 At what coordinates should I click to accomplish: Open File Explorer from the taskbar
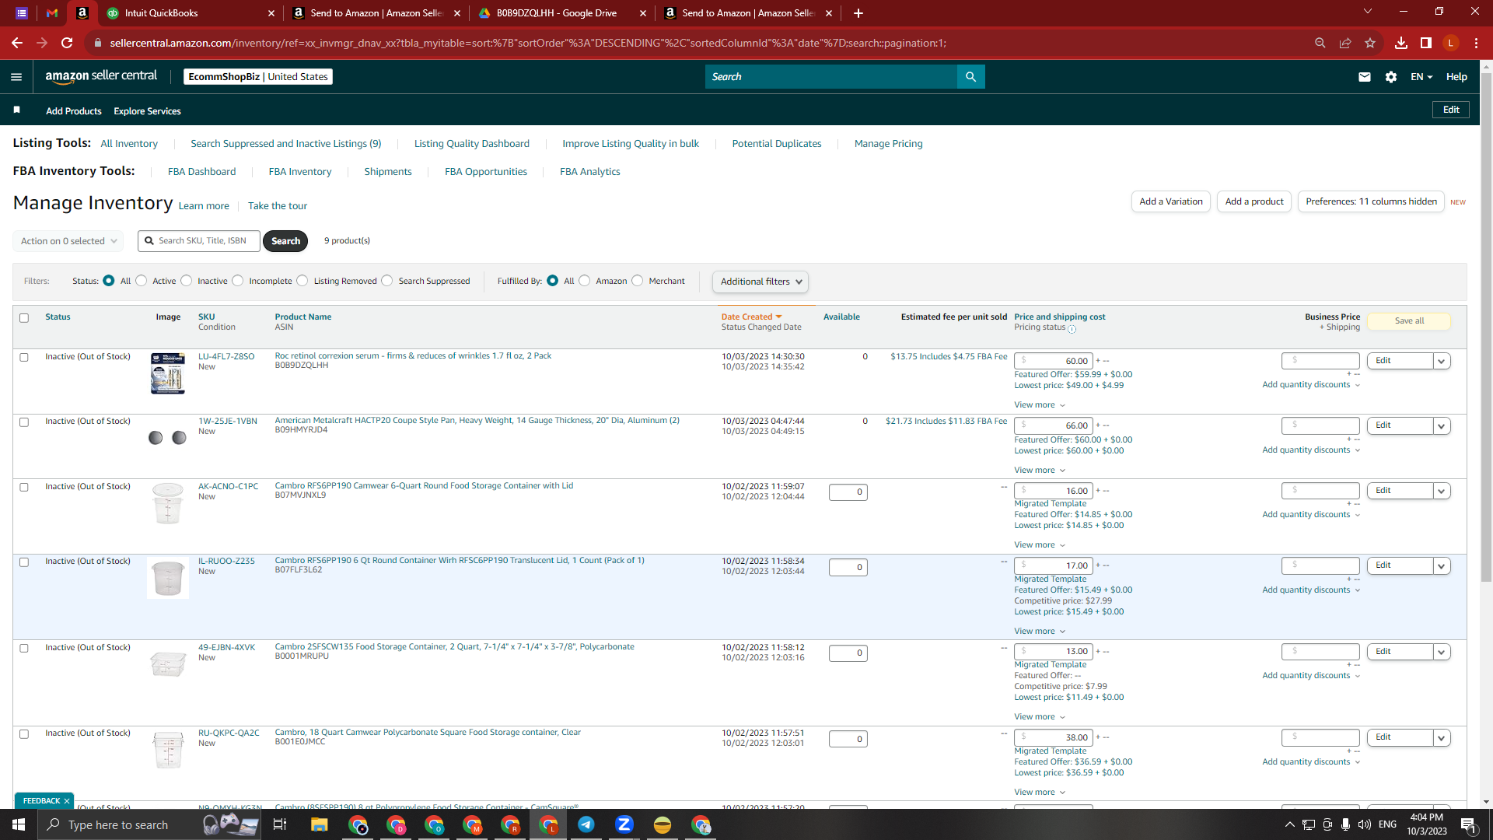[320, 824]
